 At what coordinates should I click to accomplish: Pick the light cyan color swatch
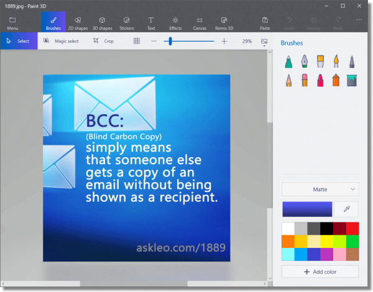288,255
